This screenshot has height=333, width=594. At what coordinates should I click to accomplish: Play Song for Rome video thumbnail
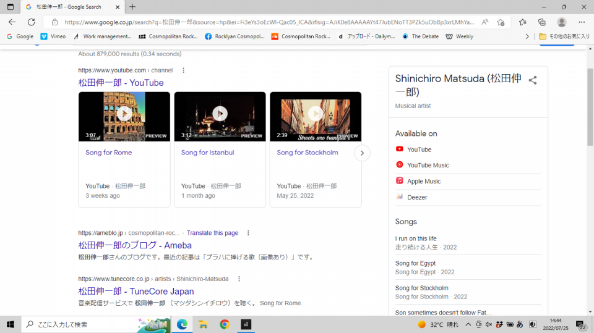(x=124, y=117)
